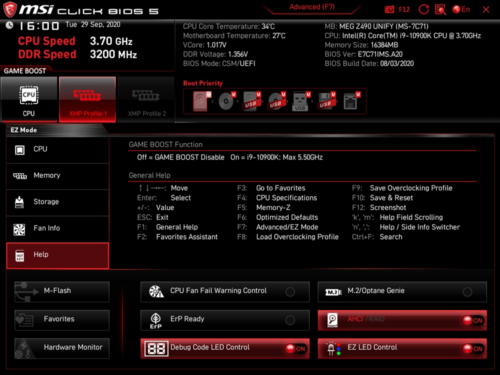Select the USB optical drive boot device icon

(x=277, y=101)
